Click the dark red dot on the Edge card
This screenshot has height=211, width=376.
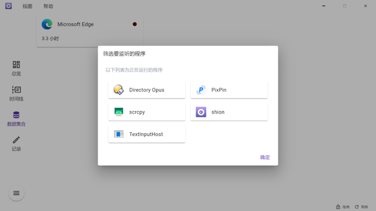point(135,24)
